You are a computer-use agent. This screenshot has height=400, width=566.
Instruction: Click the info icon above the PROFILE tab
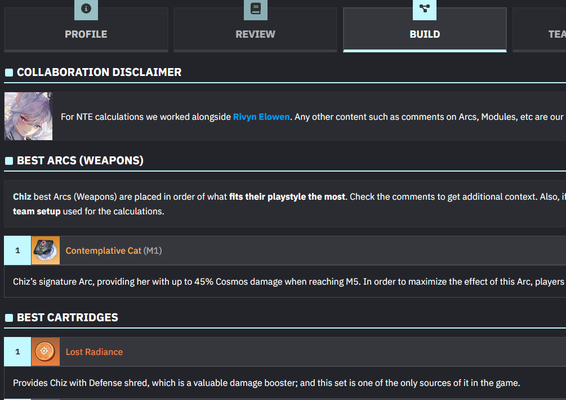(86, 8)
